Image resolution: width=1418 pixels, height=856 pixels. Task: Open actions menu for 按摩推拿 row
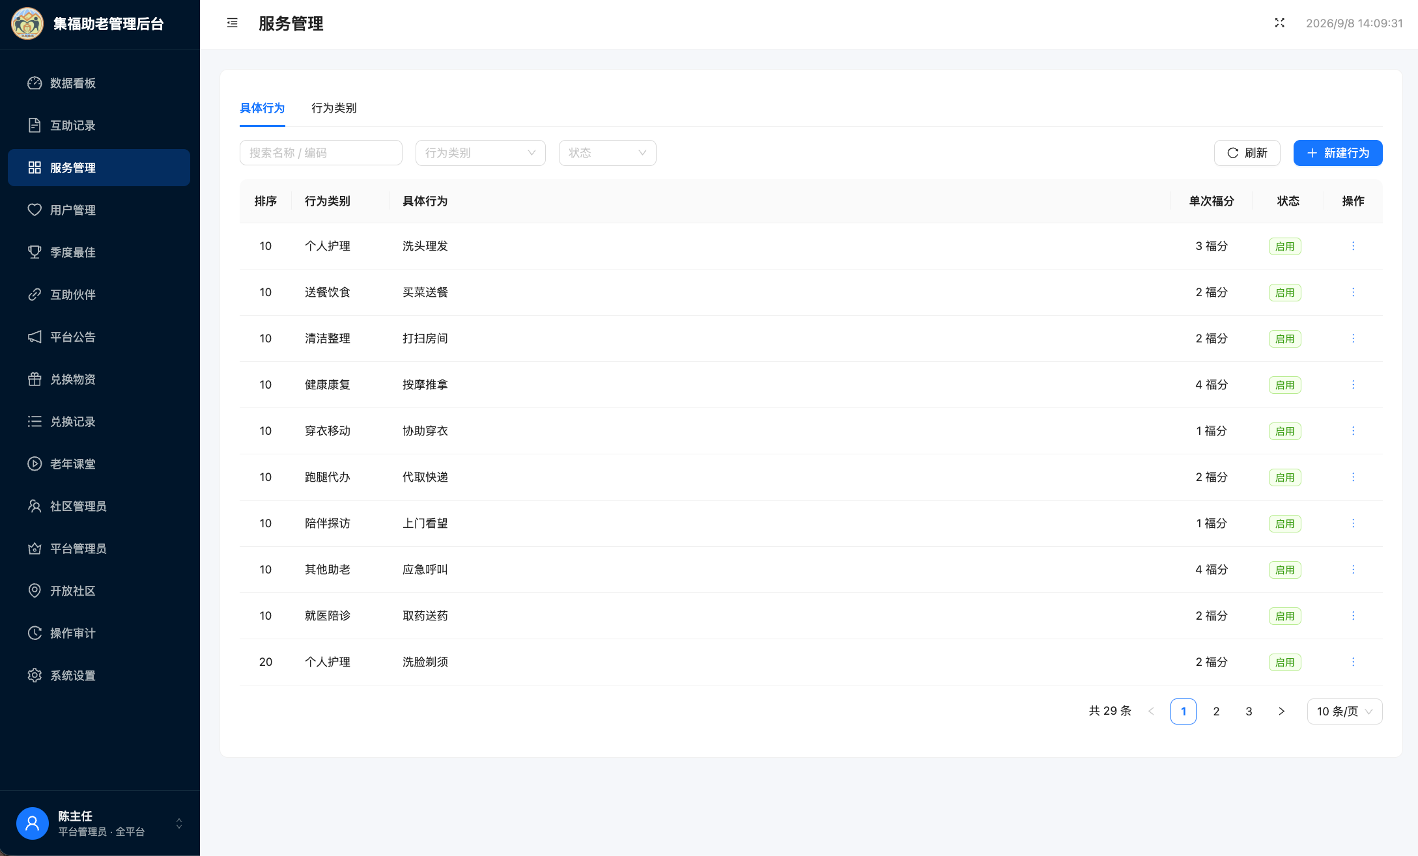1353,385
